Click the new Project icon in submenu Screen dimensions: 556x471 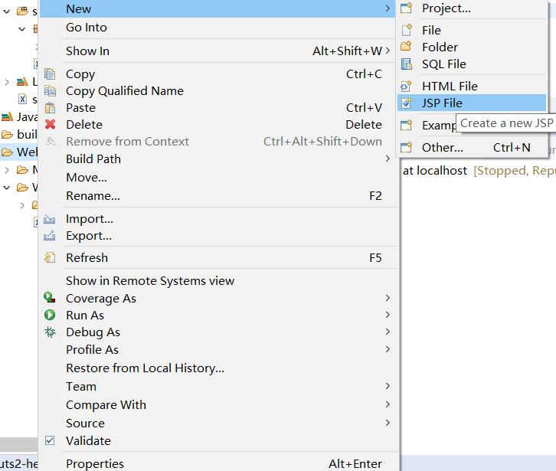[x=407, y=8]
